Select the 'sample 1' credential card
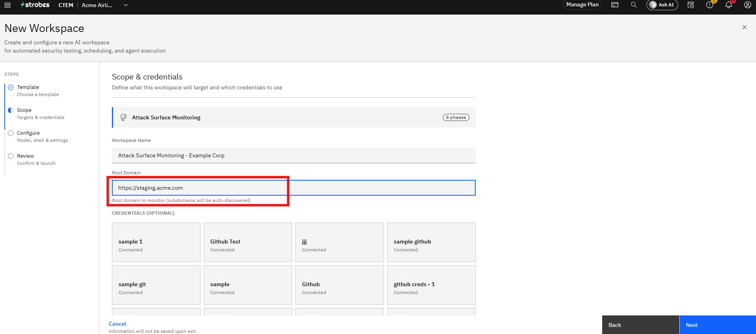Image resolution: width=756 pixels, height=334 pixels. tap(156, 242)
